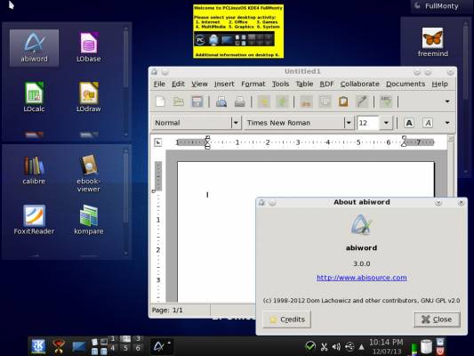The height and width of the screenshot is (356, 474).
Task: Launch FoxitReader from the desktop panel
Action: [34, 220]
